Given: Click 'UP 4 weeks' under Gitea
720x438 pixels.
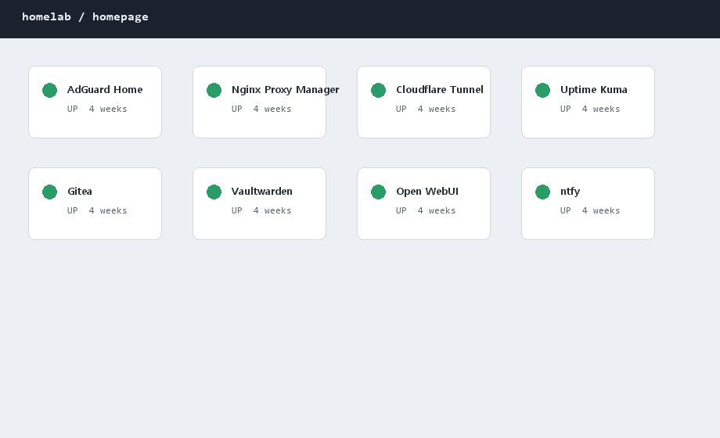Looking at the screenshot, I should 97,210.
